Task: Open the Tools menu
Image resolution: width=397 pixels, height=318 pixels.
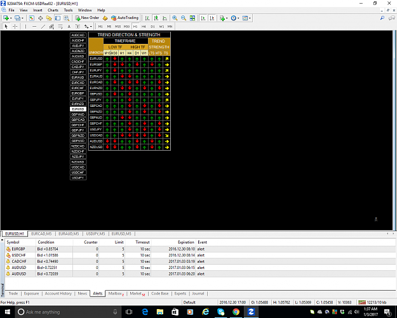Action: 68,10
